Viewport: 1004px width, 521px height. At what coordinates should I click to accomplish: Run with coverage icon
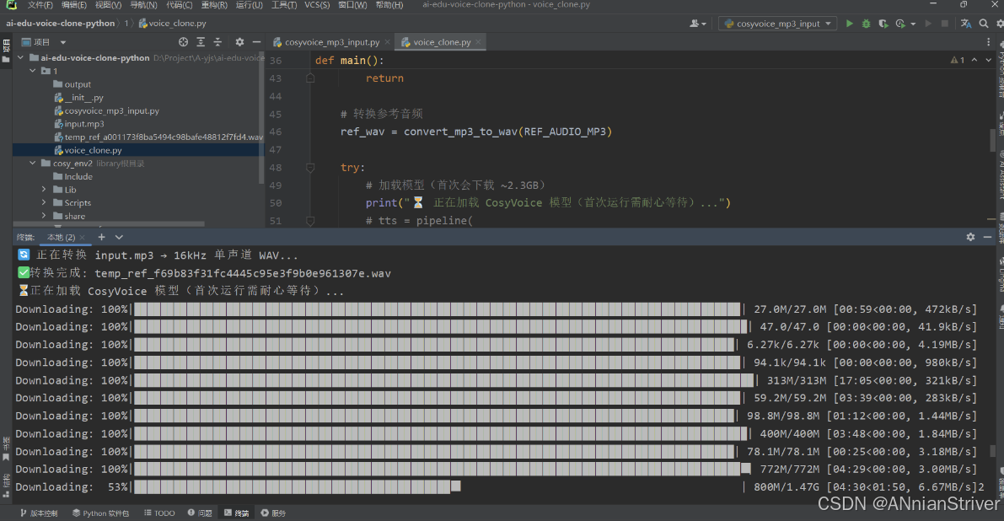[x=883, y=24]
